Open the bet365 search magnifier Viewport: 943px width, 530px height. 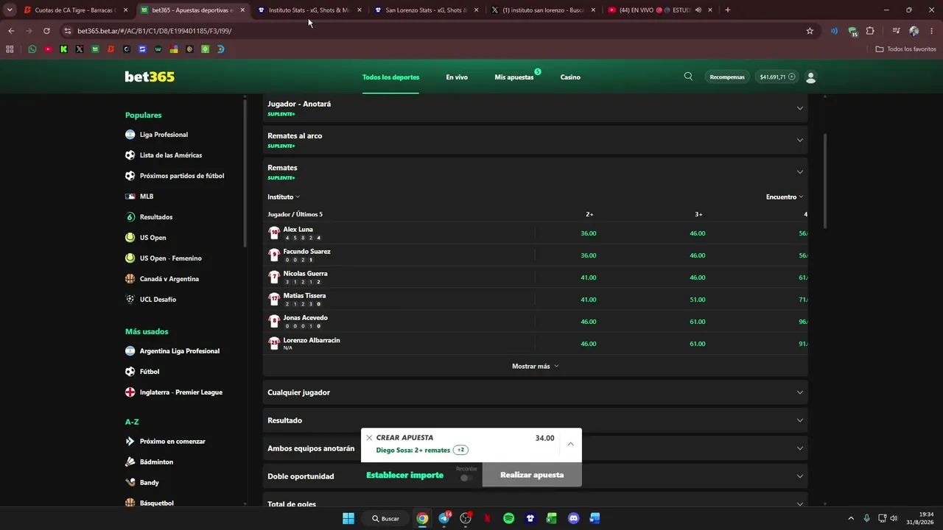[x=688, y=77]
